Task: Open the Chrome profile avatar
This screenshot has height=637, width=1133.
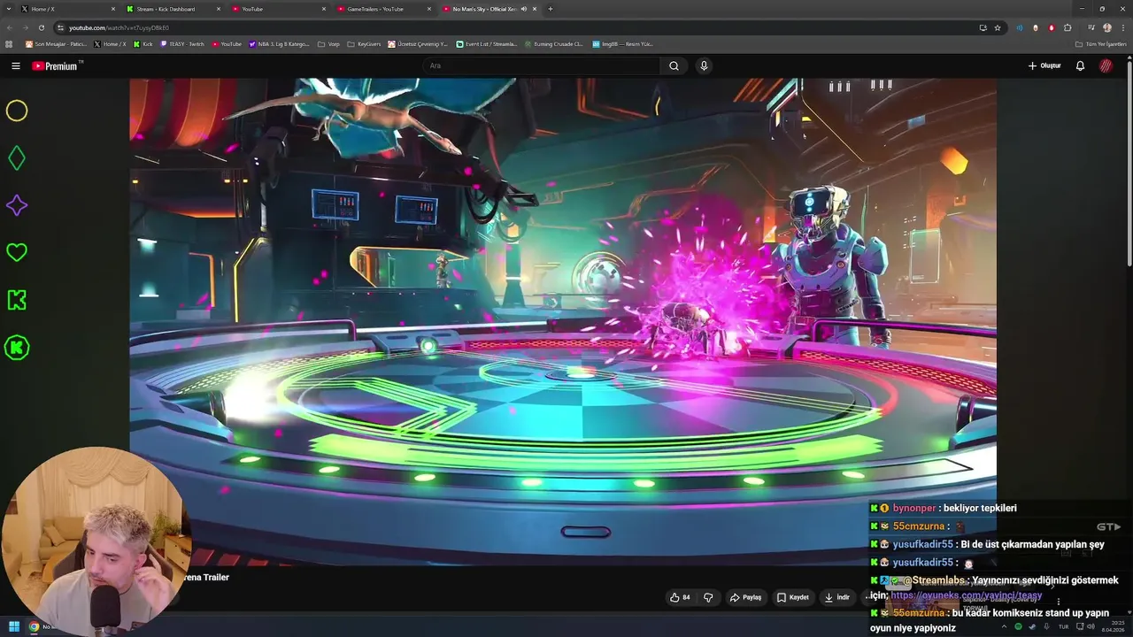Action: (1107, 27)
